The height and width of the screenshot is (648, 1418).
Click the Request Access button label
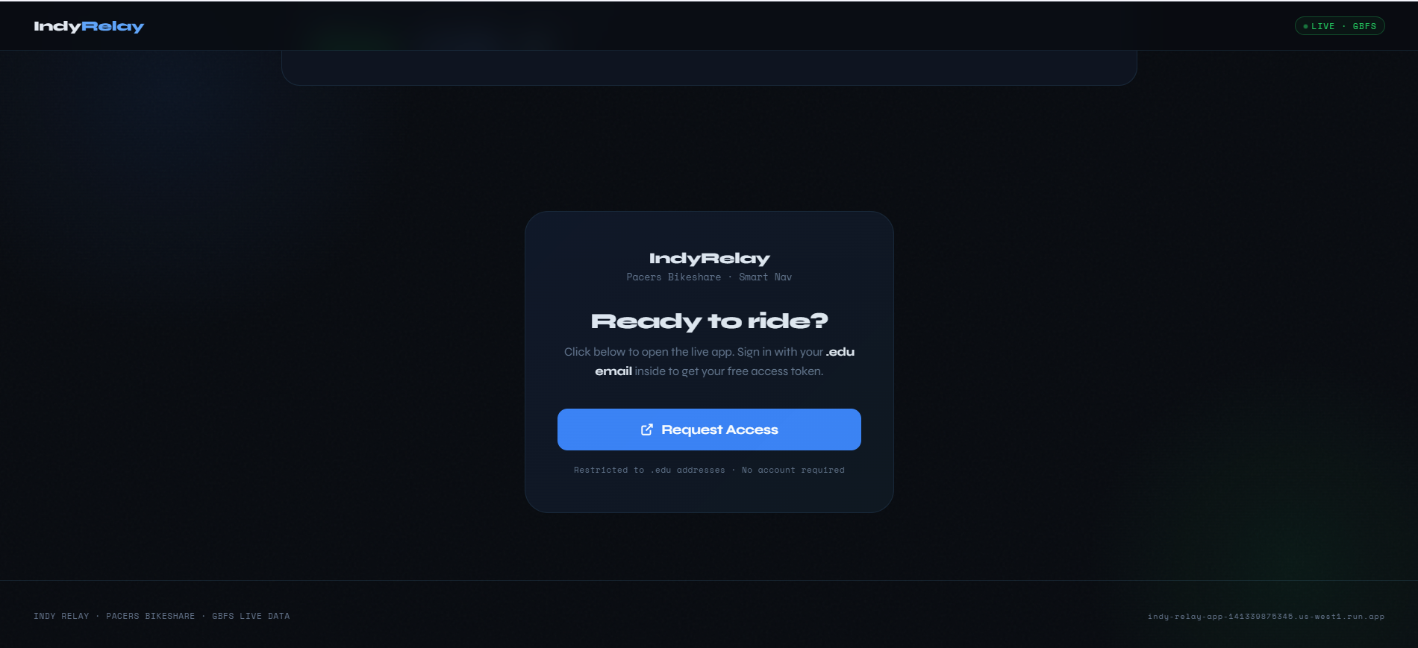719,430
